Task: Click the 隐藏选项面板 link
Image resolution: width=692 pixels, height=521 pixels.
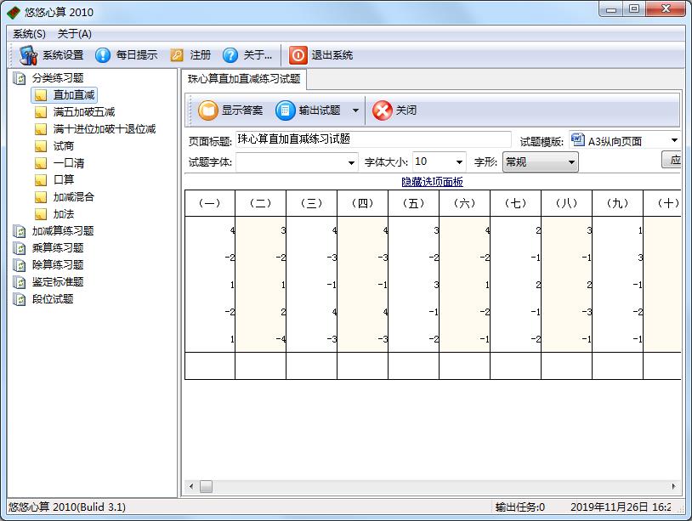Action: point(432,182)
